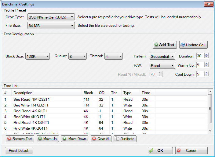Open the R/W dropdown showing Read
This screenshot has width=215, height=157.
(x=162, y=65)
